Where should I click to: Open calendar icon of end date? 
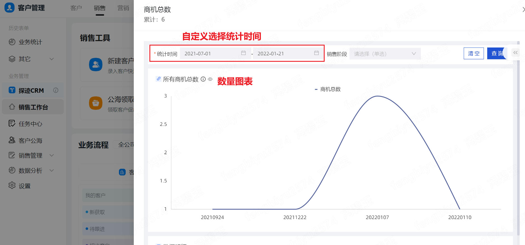coord(317,53)
